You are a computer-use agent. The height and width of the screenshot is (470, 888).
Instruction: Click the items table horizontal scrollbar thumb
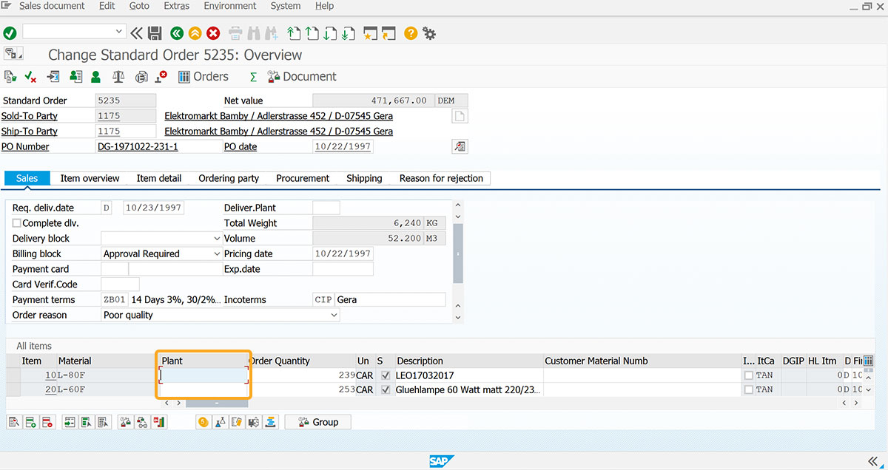(216, 403)
